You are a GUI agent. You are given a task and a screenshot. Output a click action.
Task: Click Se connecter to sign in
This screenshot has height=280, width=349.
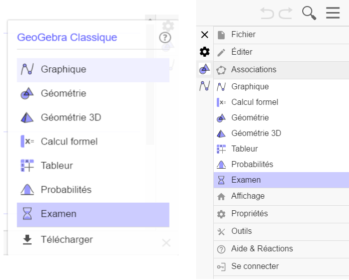point(281,266)
